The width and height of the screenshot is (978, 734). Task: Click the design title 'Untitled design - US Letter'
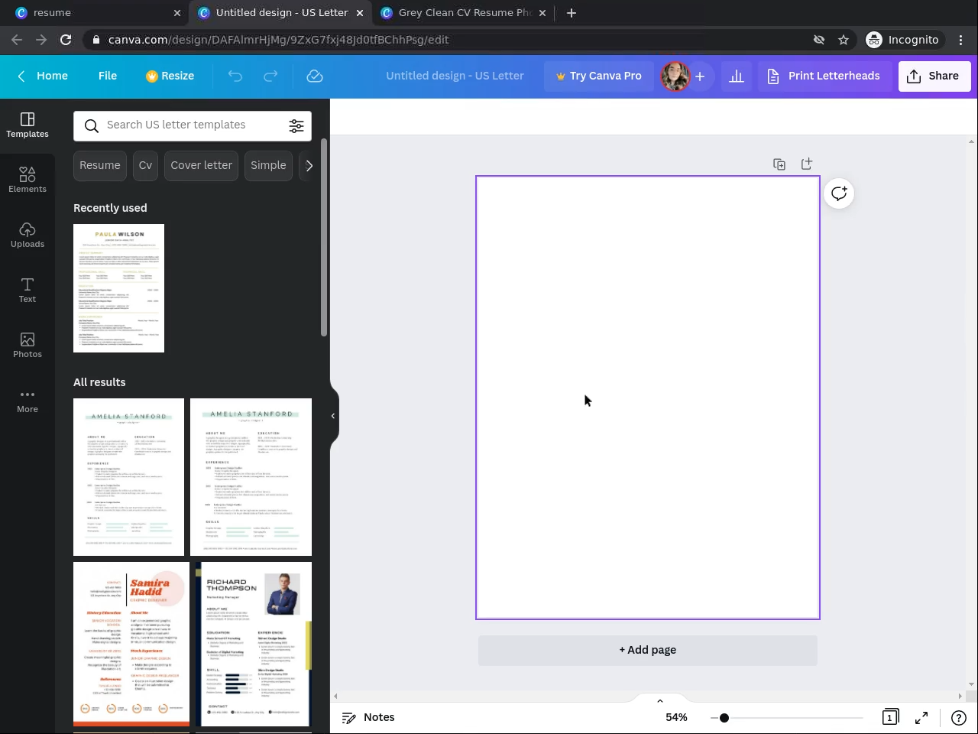tap(455, 76)
